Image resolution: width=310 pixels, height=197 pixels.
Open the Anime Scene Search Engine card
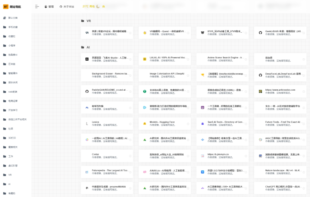coord(222,59)
